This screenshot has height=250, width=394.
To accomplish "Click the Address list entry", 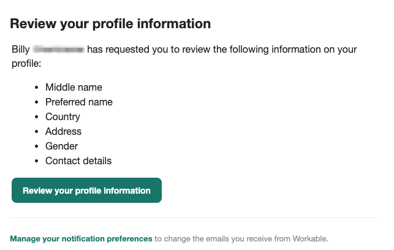I will [63, 132].
